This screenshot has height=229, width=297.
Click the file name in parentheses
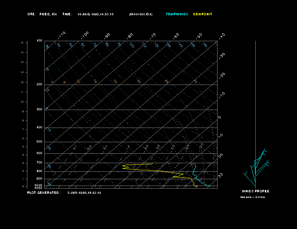(x=141, y=14)
